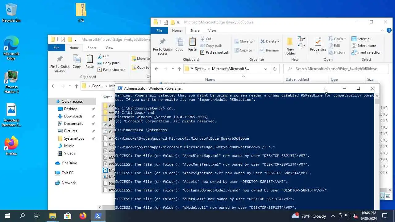Click Invert selection in front Explorer ribbon

(366, 52)
